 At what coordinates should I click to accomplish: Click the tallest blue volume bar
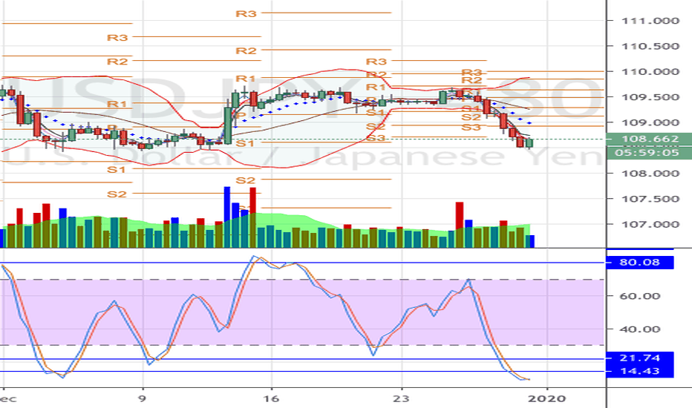227,217
